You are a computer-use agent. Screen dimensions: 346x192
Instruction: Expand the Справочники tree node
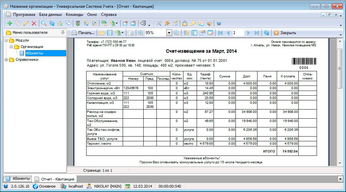6,59
